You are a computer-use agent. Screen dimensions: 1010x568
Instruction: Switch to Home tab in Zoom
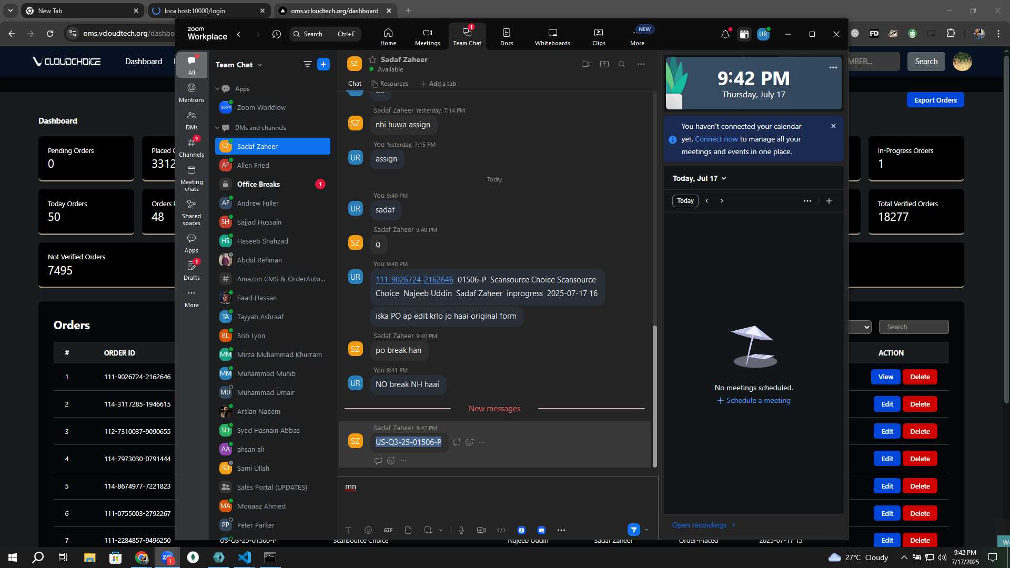point(388,37)
